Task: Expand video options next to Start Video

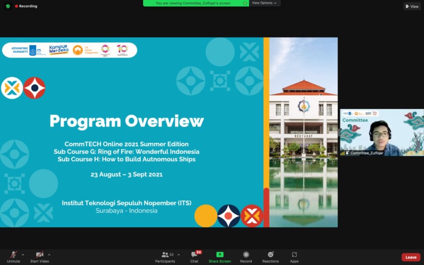Action: click(48, 254)
